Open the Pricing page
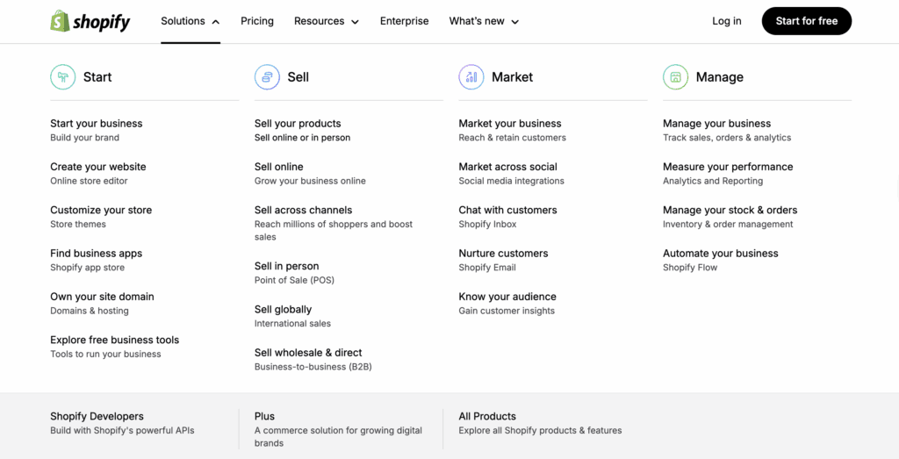899x459 pixels. point(257,21)
